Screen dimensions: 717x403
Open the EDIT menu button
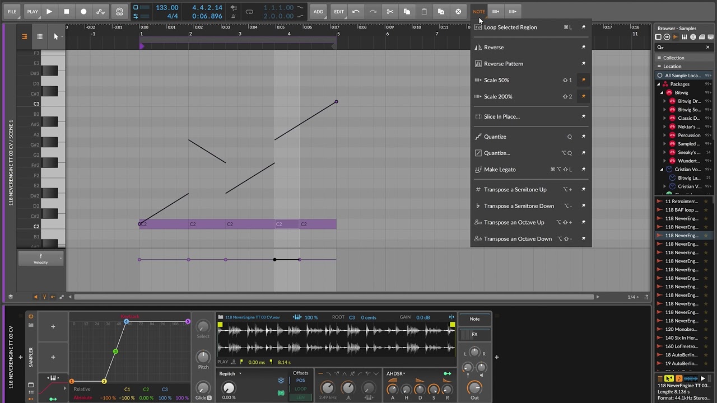coord(339,11)
